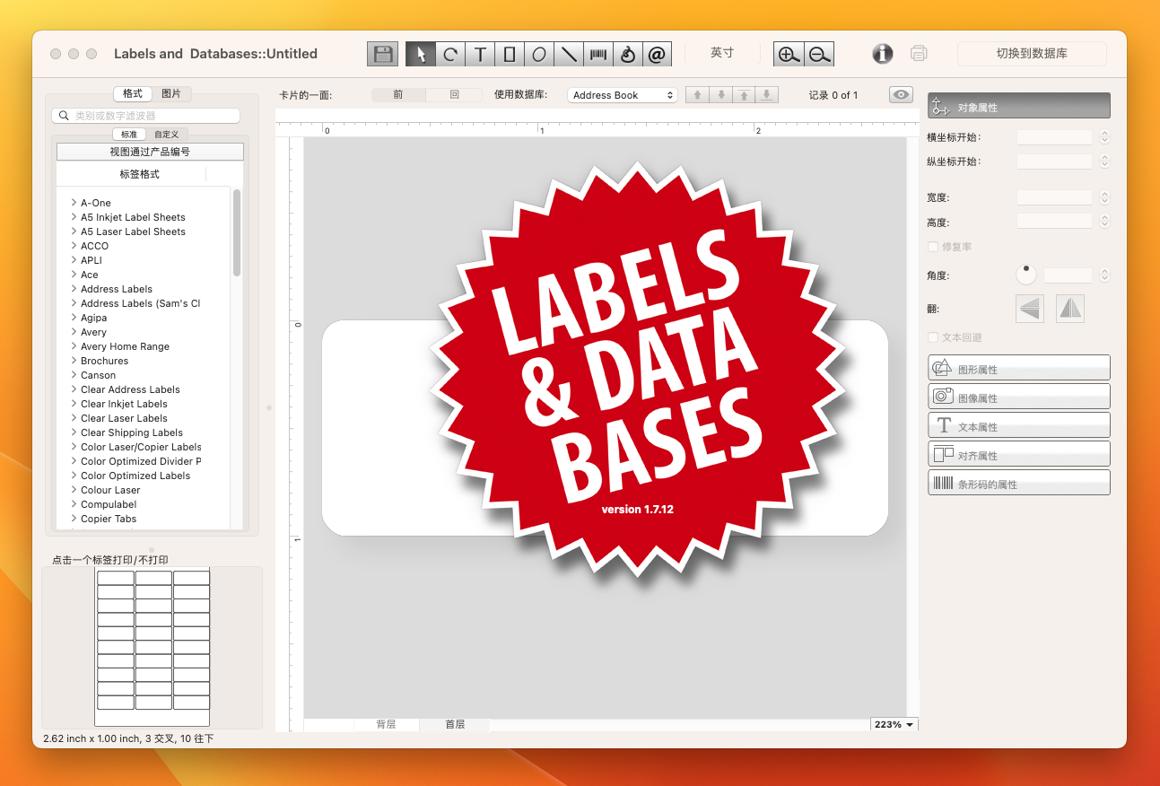1160x786 pixels.
Task: Click the 切换到数据库 button
Action: pos(1032,53)
